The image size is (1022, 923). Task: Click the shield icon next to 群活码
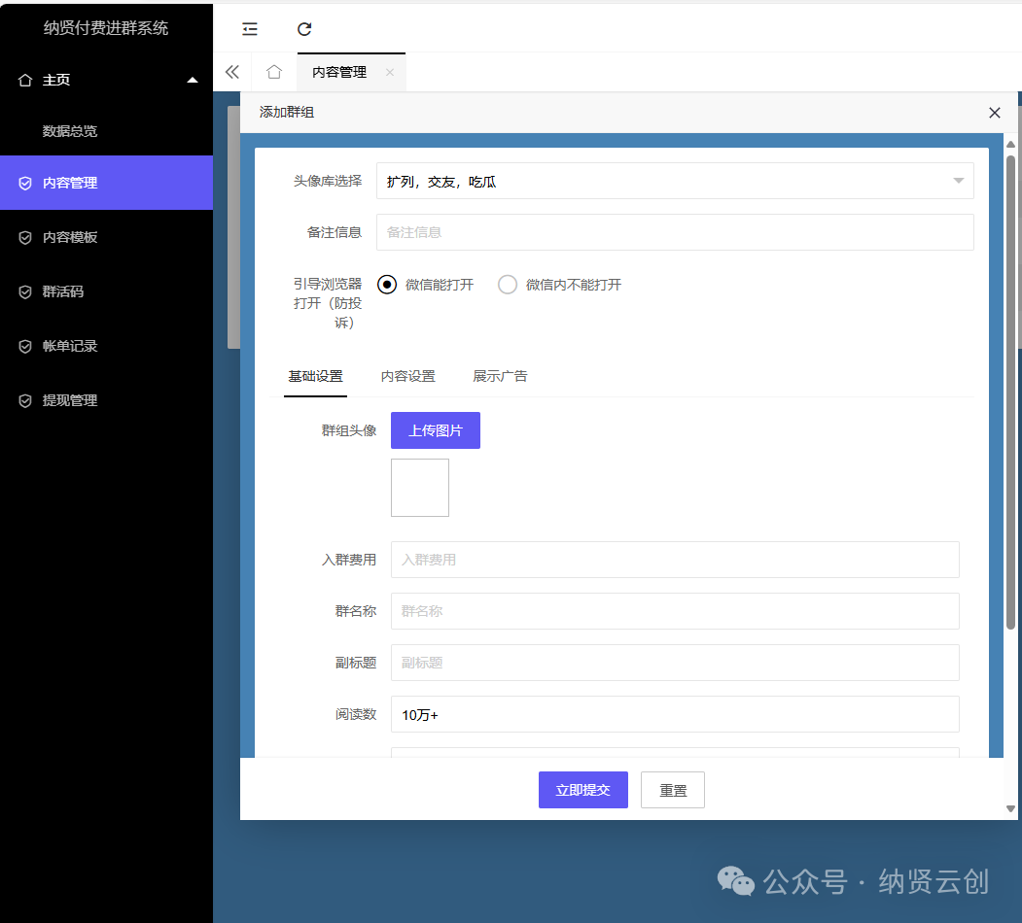pyautogui.click(x=25, y=291)
